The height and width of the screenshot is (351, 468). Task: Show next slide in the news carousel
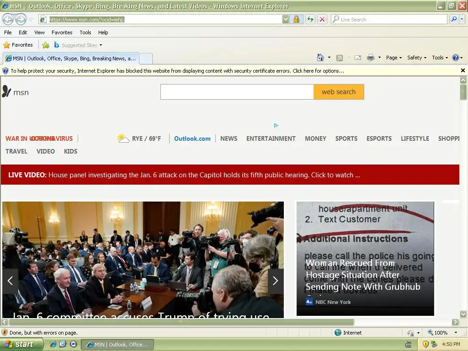point(276,281)
